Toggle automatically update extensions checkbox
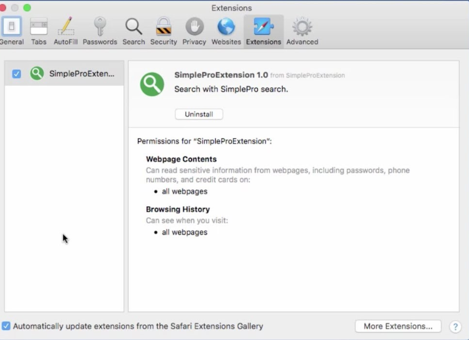The width and height of the screenshot is (469, 340). tap(6, 326)
